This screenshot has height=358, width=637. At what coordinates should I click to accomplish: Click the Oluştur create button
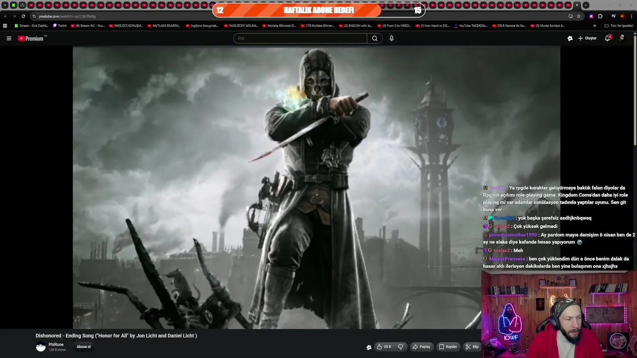(x=587, y=38)
